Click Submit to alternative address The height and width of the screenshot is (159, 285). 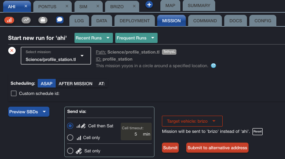(217, 148)
